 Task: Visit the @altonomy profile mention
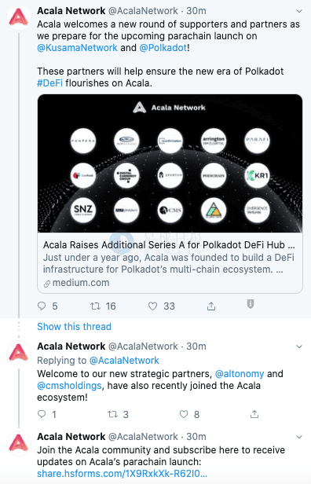(x=240, y=374)
